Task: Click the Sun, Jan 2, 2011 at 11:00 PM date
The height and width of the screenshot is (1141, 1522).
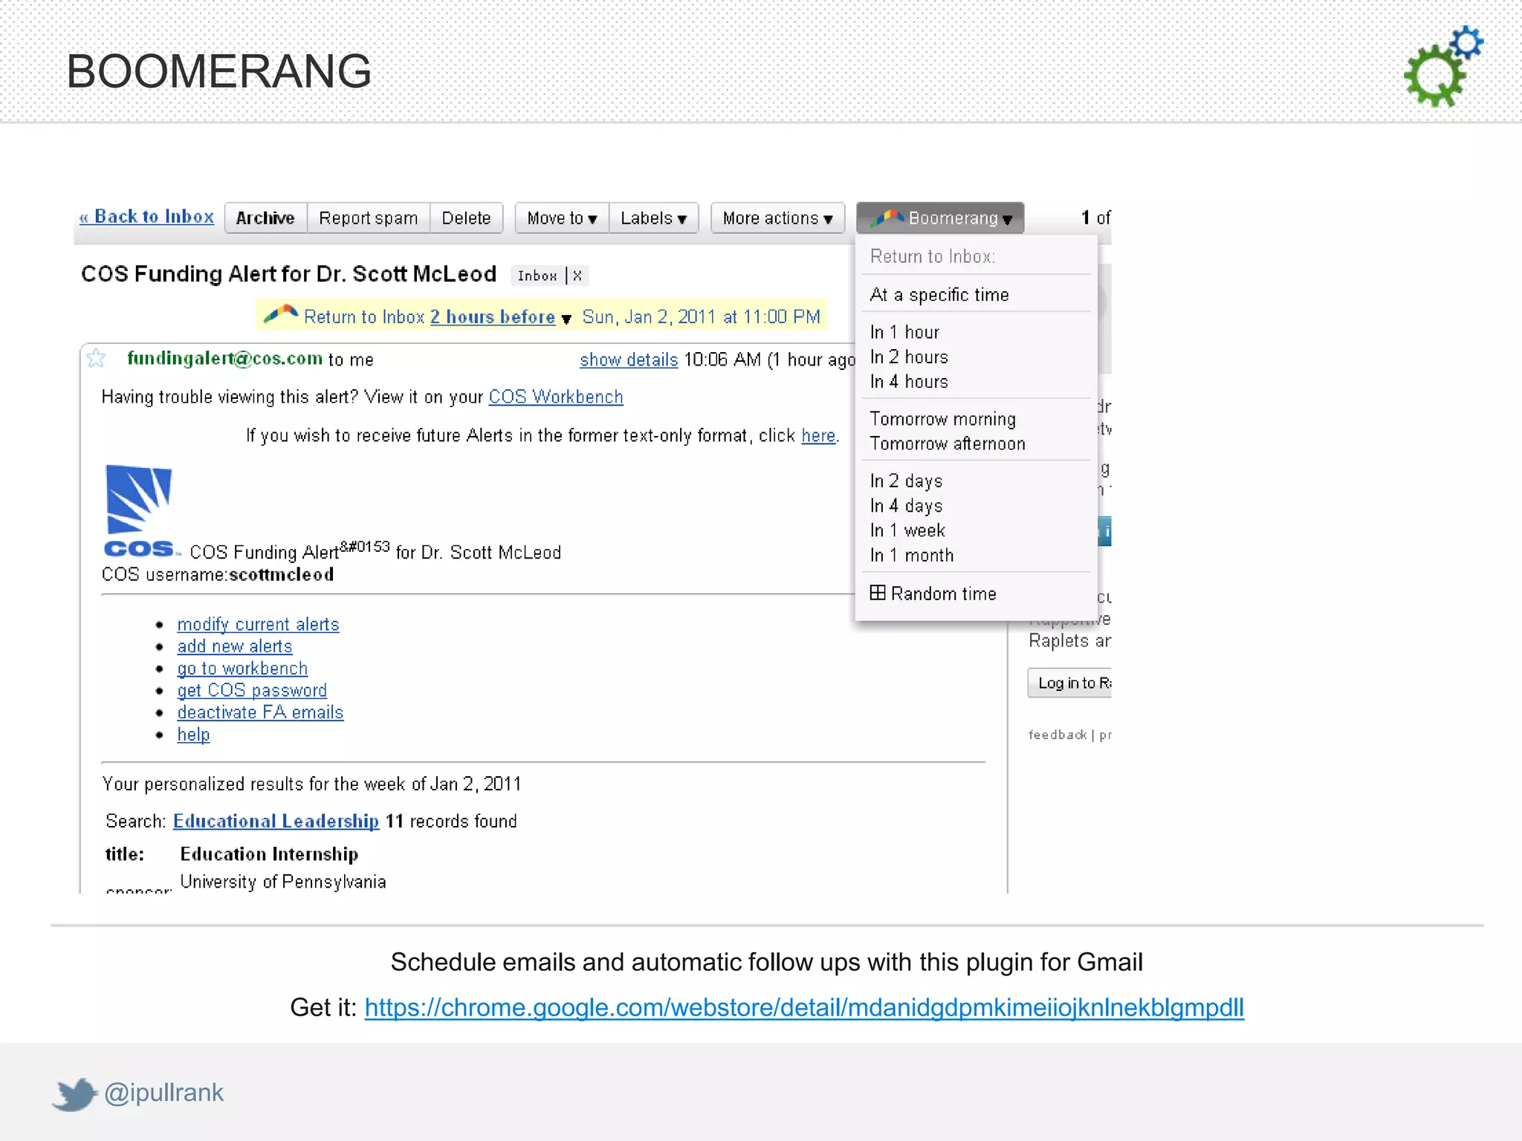Action: [701, 317]
